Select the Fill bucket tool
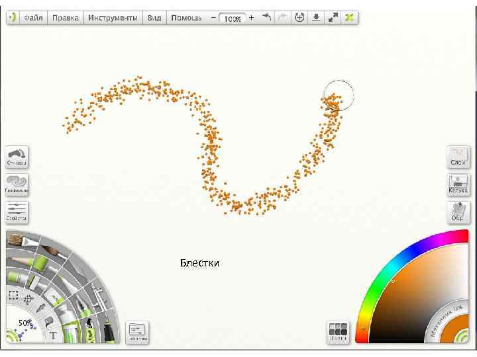The image size is (477, 357). [x=48, y=321]
